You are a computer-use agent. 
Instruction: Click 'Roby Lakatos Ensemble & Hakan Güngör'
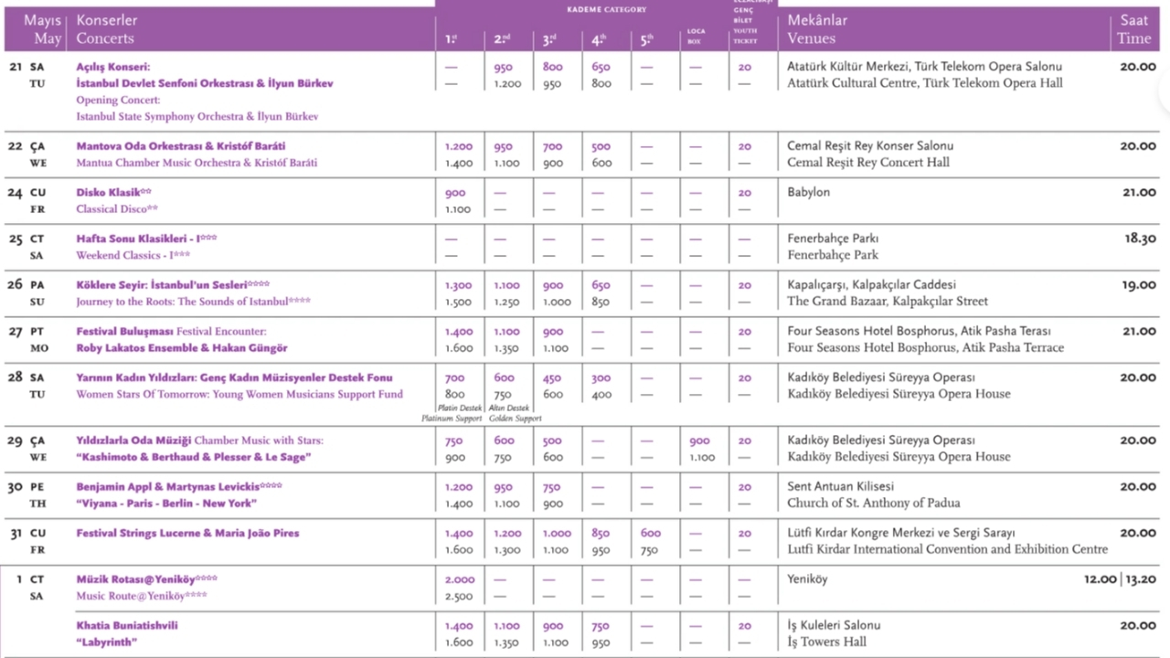pyautogui.click(x=182, y=348)
